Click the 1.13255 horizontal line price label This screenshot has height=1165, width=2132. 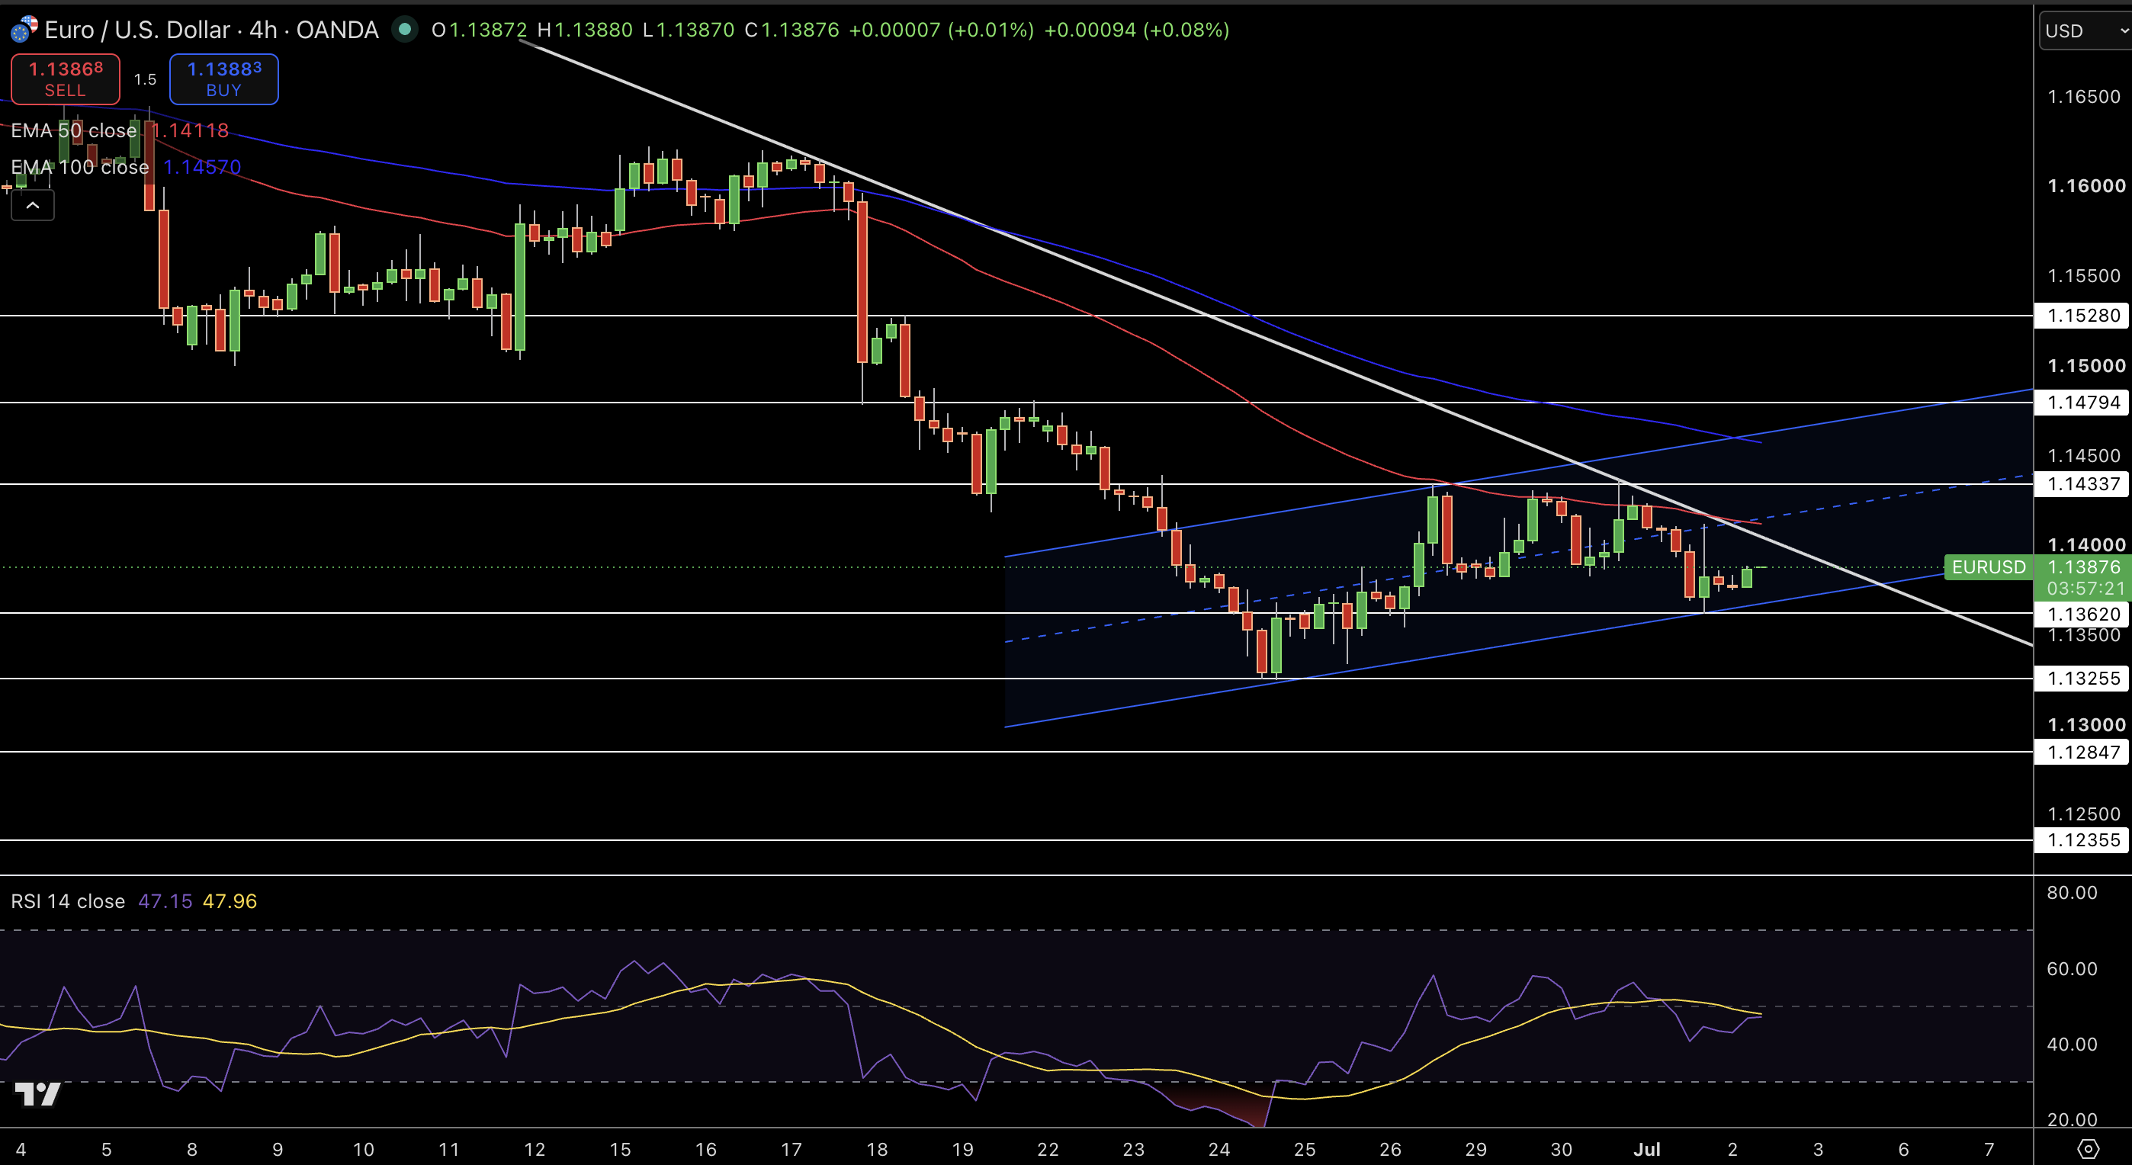click(2082, 678)
